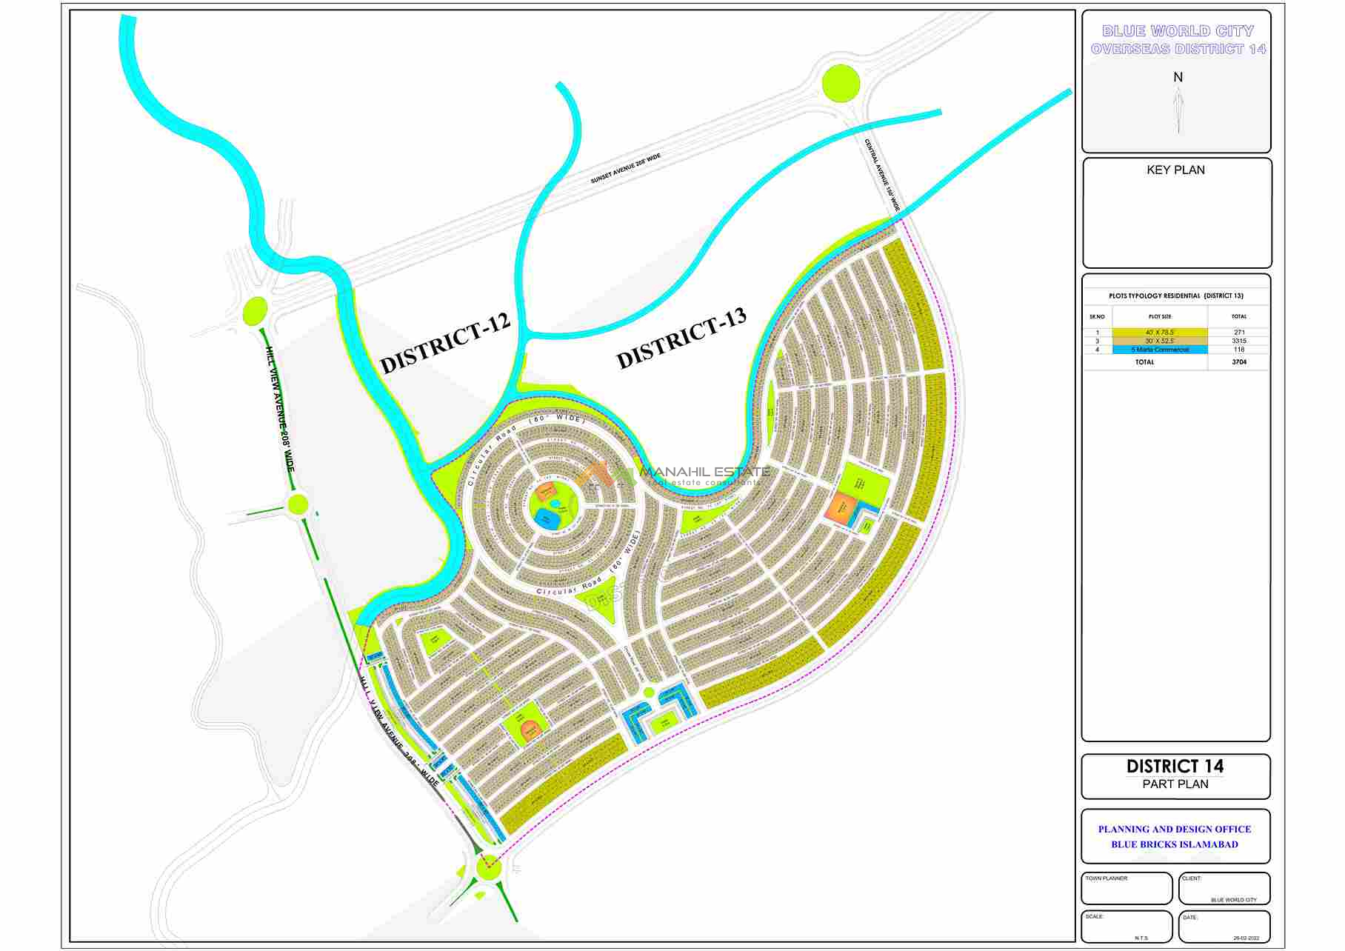1345x951 pixels.
Task: Click the PART PLAN subtitle
Action: tap(1175, 784)
